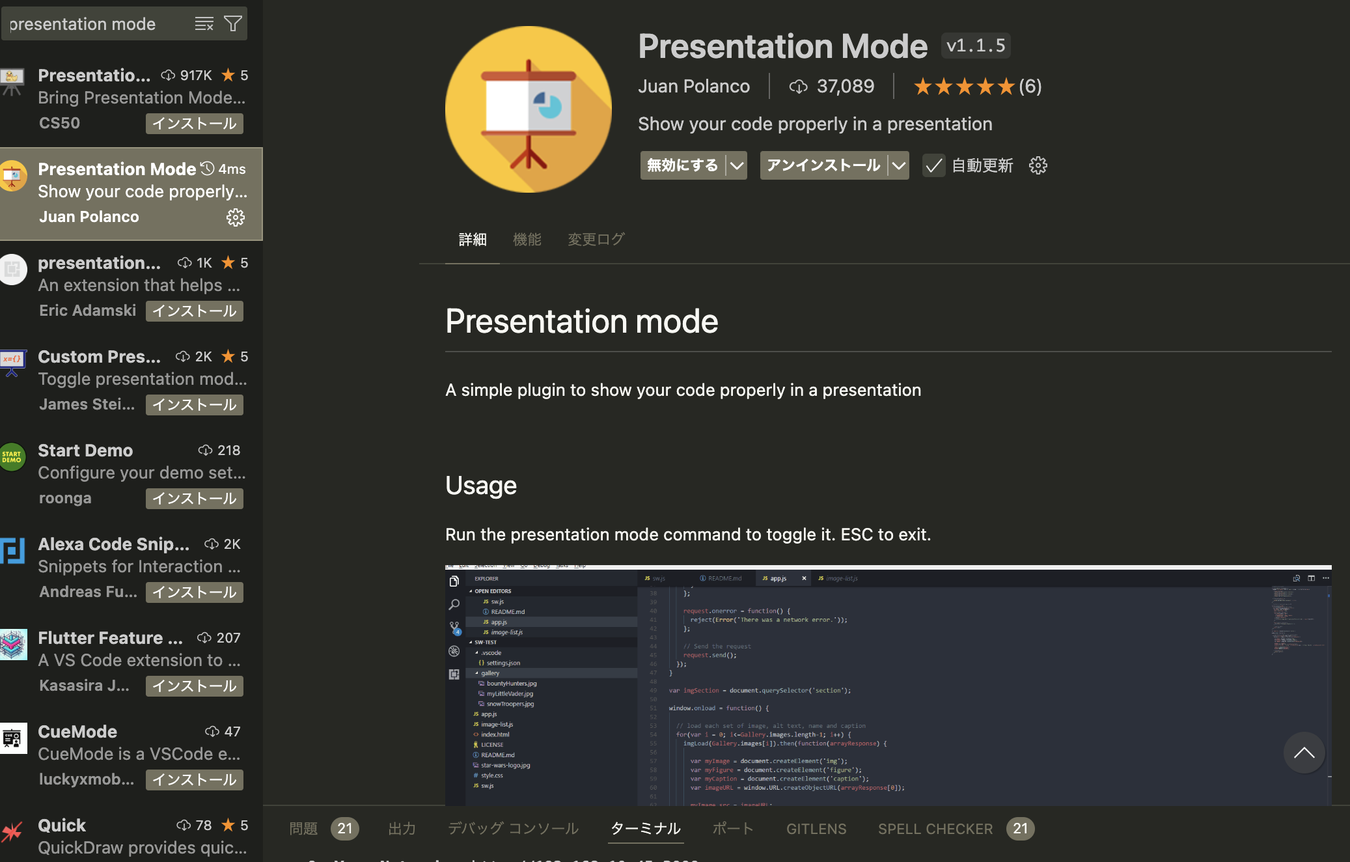Click the extension settings gear beside auto-update
The height and width of the screenshot is (862, 1350).
[1037, 166]
